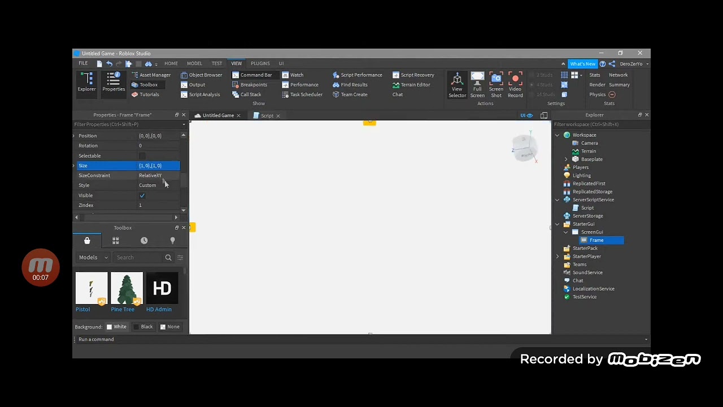This screenshot has width=723, height=407.
Task: Toggle the Command Bar
Action: [x=252, y=75]
